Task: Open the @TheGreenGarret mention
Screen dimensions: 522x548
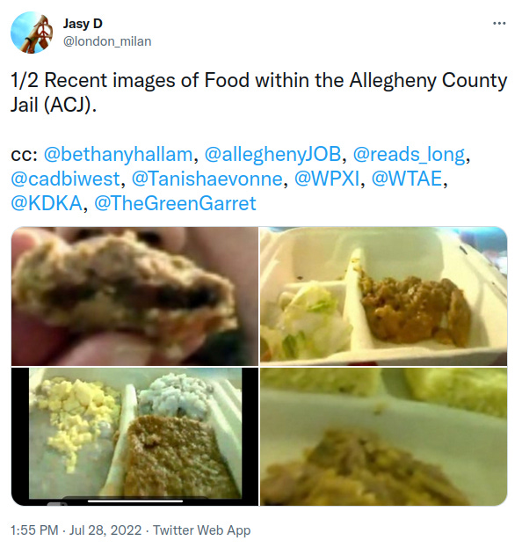Action: point(175,203)
